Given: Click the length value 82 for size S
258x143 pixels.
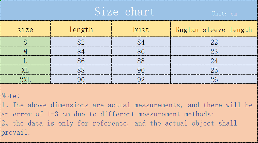Looking at the screenshot, I should click(81, 42).
